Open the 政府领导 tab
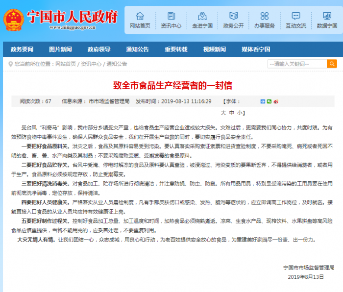Screen dimensions: 343x292 [x=99, y=49]
